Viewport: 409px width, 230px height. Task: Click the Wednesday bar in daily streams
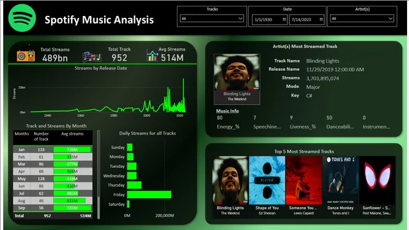132,176
